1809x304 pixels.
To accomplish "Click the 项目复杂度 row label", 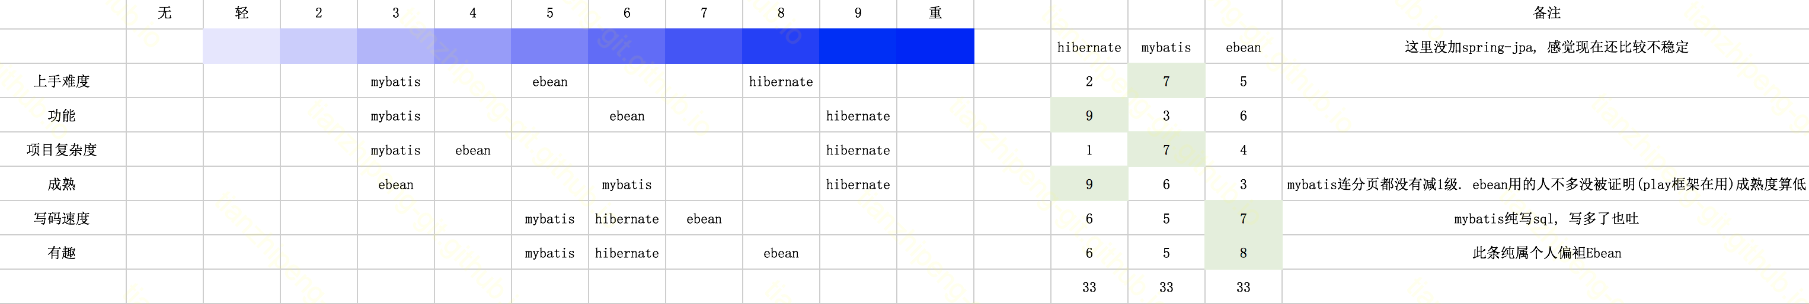I will 62,150.
